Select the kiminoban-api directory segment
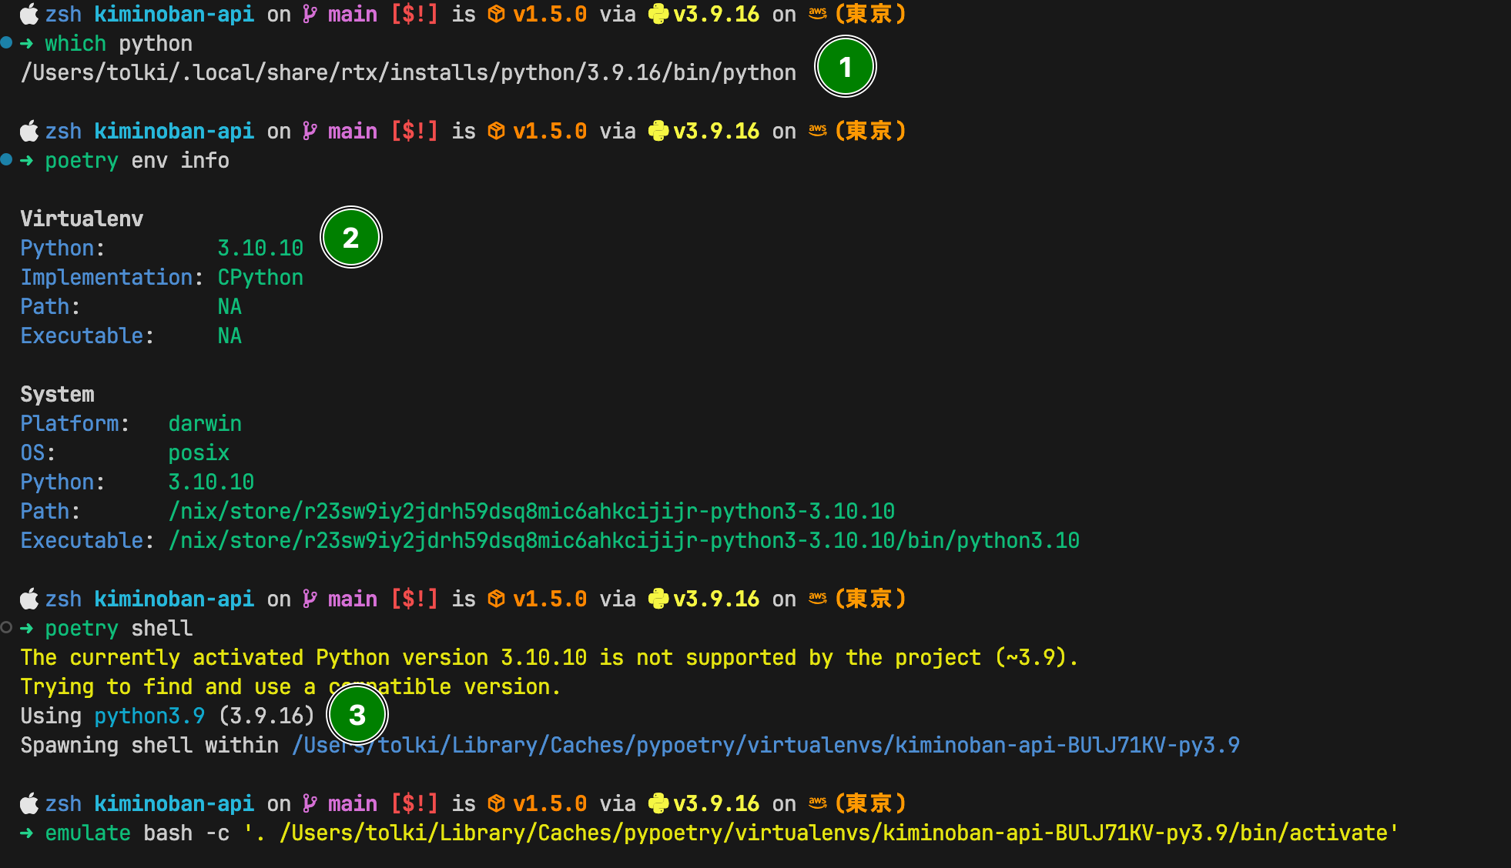Screen dimensions: 1511x868 [x=173, y=14]
